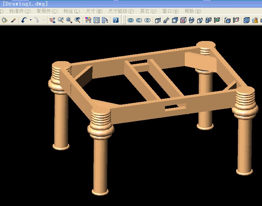Select the Copy Faces tool
This screenshot has width=262, height=206.
(x=209, y=20)
